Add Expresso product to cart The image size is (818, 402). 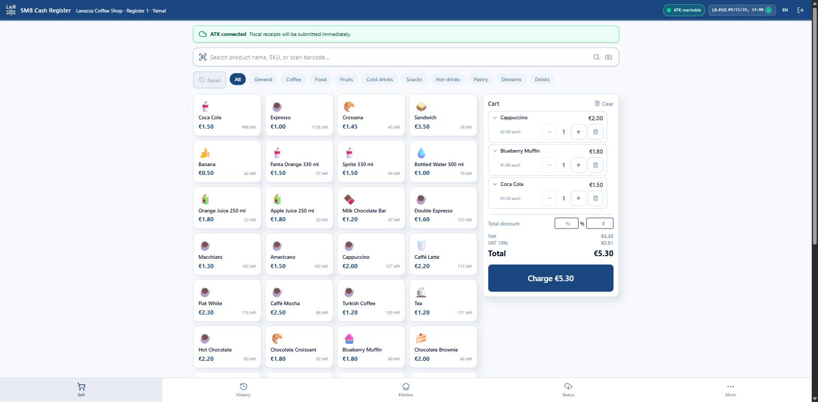click(x=299, y=115)
